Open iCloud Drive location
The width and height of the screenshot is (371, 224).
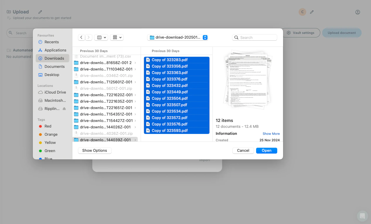point(52,92)
